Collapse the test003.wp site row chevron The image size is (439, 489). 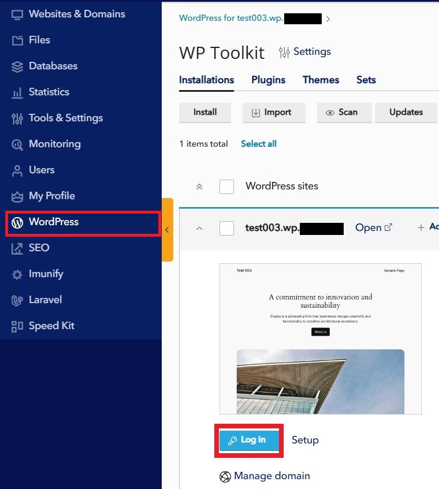[x=199, y=228]
